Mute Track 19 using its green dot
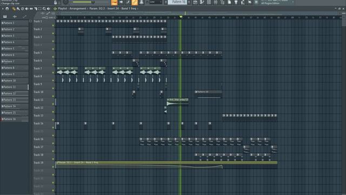The image size is (346, 195). tap(53, 167)
